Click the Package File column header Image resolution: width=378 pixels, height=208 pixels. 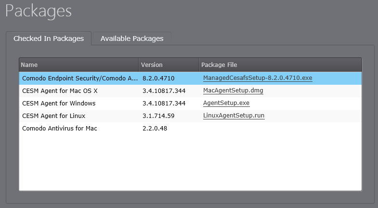click(x=280, y=65)
